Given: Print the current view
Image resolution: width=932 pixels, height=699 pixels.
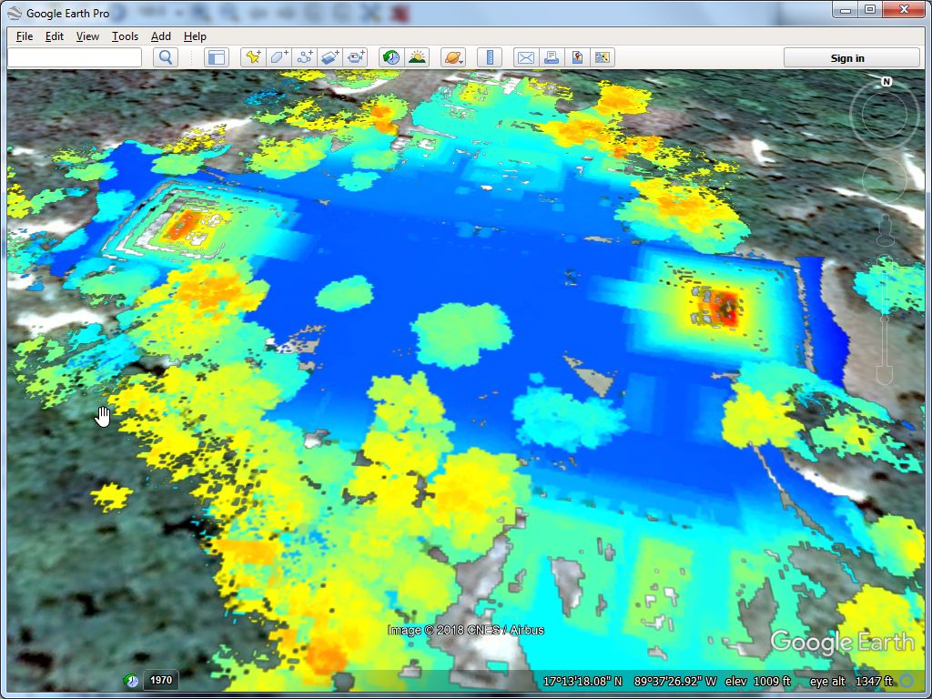Looking at the screenshot, I should point(551,57).
